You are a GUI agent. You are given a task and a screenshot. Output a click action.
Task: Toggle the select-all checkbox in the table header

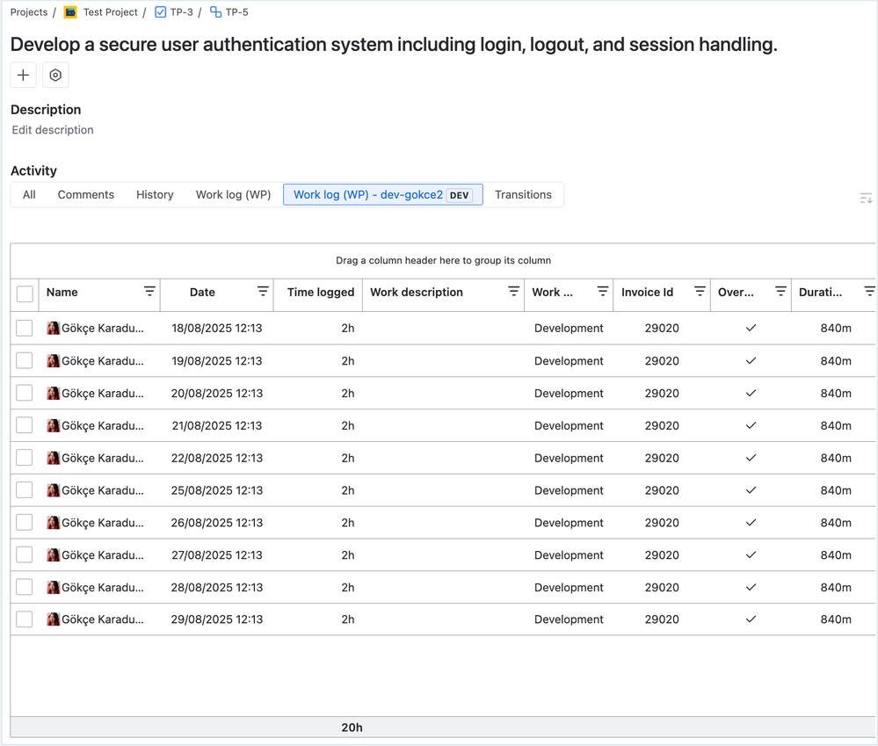pyautogui.click(x=25, y=293)
